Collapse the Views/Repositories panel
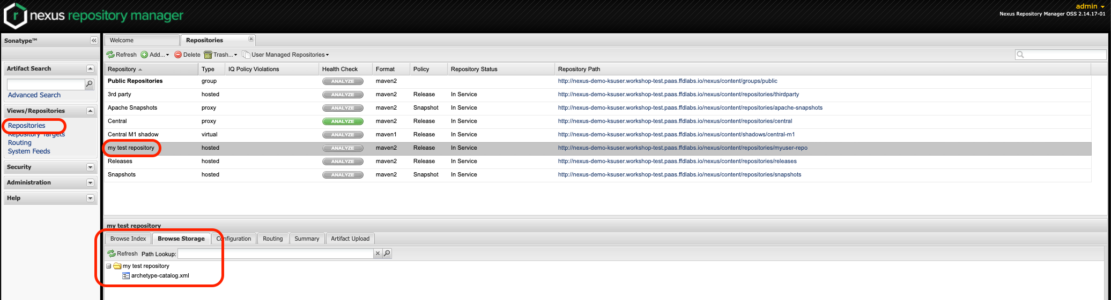Screen dimensions: 1111x300 tap(90, 111)
